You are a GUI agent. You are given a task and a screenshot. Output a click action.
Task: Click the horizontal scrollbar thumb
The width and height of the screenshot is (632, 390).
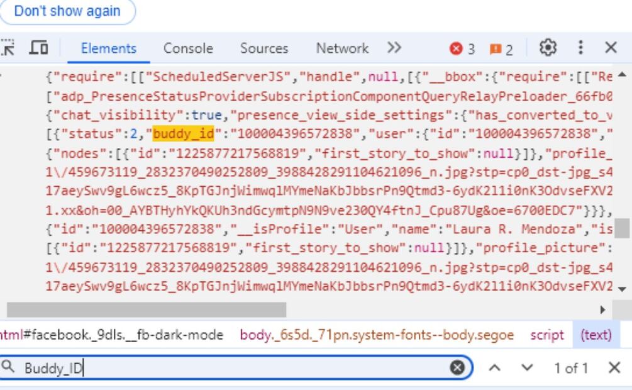tap(146, 309)
